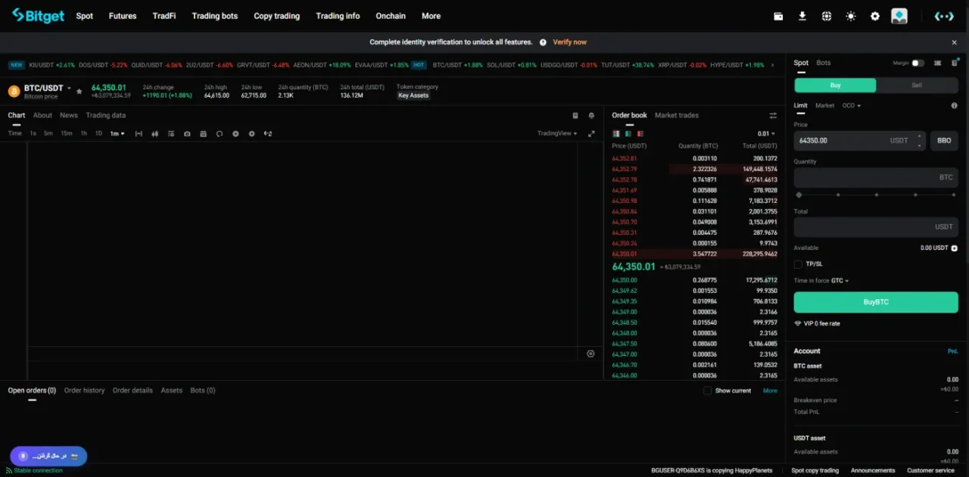Open the guide icon with blue dot

(954, 64)
